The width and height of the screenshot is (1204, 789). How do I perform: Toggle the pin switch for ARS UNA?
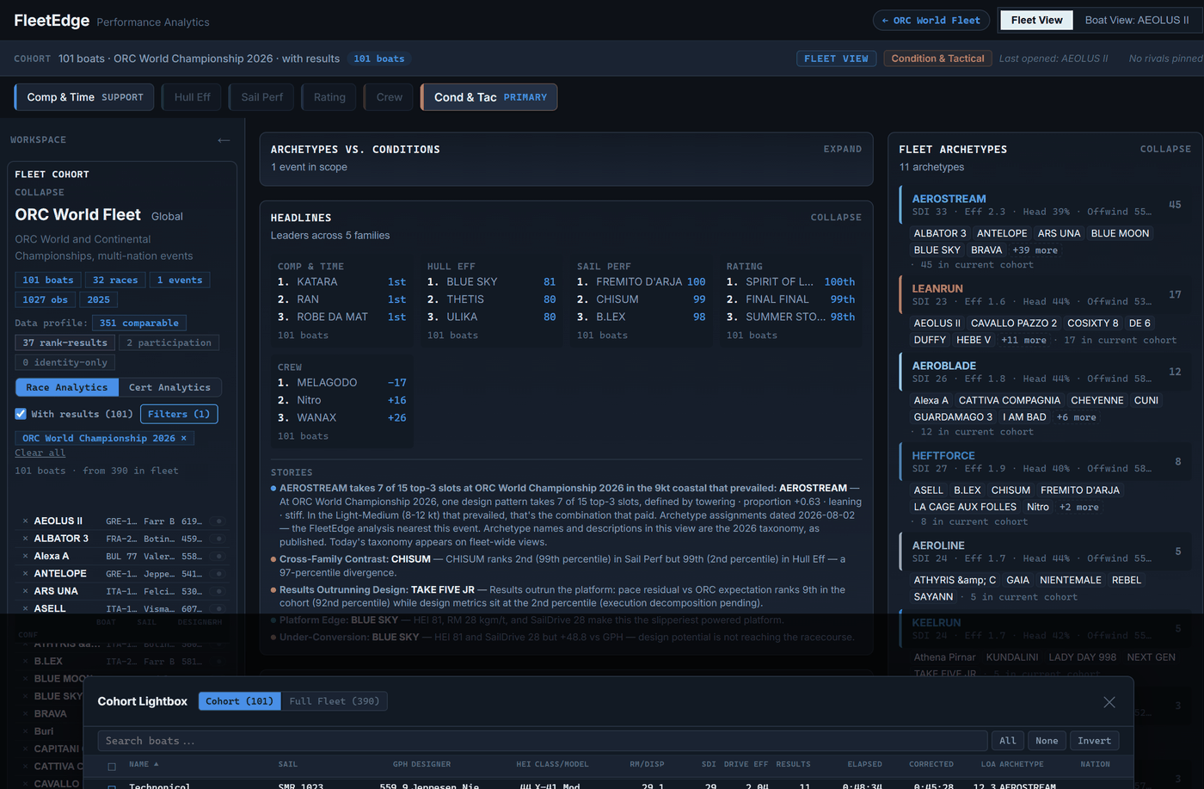pyautogui.click(x=219, y=591)
